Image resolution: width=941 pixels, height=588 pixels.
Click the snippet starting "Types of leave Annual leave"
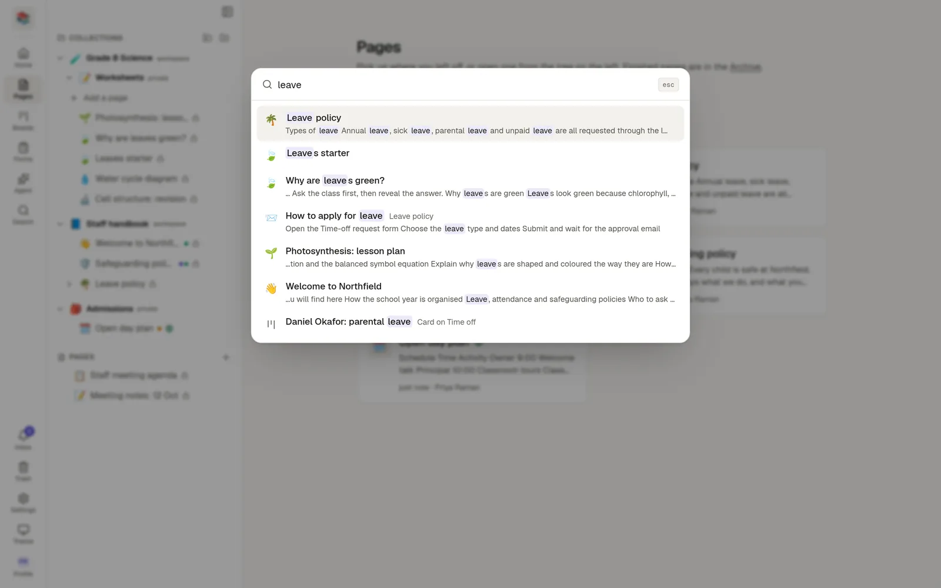476,131
